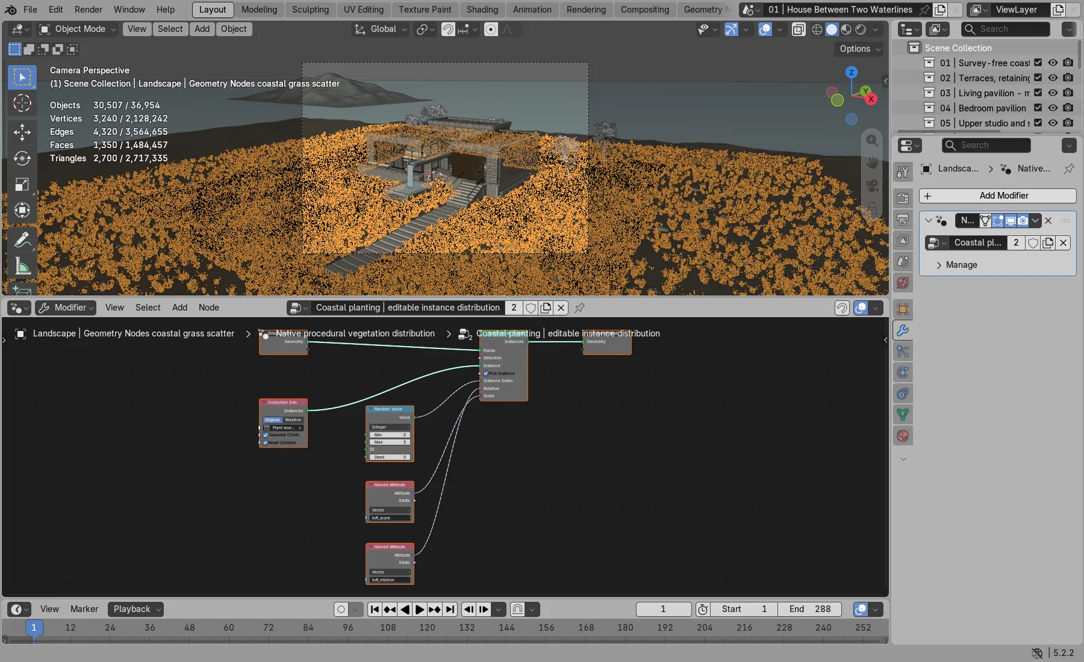This screenshot has height=662, width=1084.
Task: Open the viewport Options dropdown
Action: [859, 49]
